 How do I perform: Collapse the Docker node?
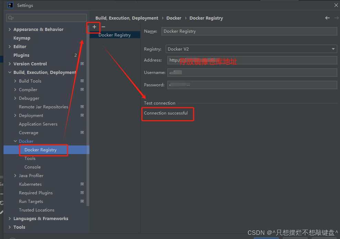[15, 141]
